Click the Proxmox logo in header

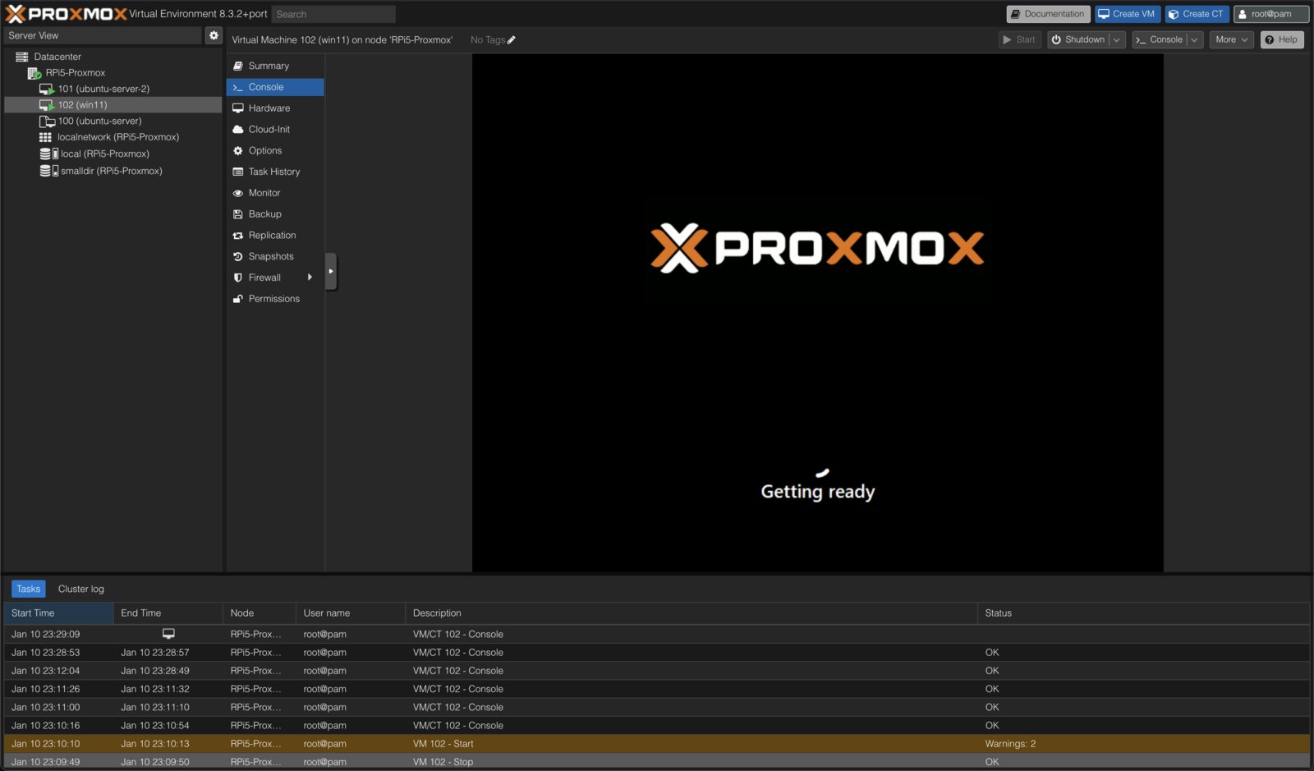66,14
